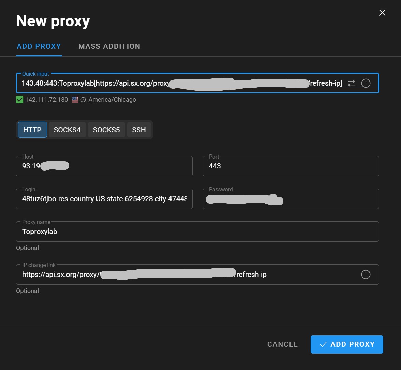Screen dimensions: 401x370
Task: Close the New proxy dialog
Action: point(382,13)
